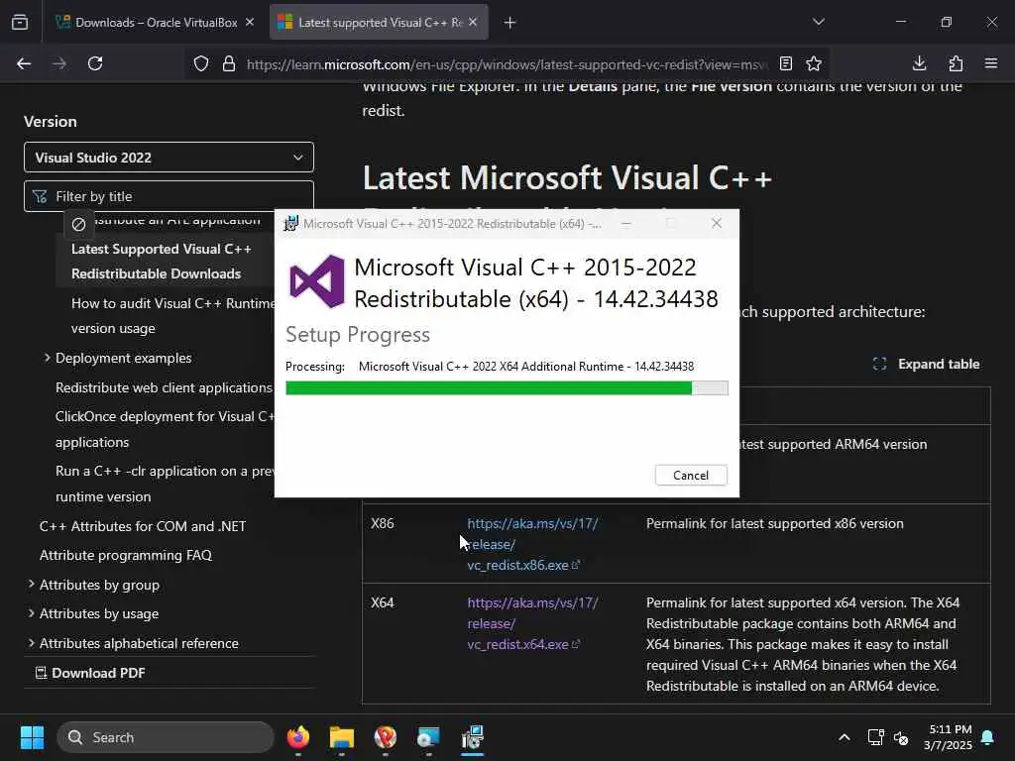Open the Visual Studio 2022 version dropdown
The image size is (1015, 761).
pyautogui.click(x=169, y=158)
